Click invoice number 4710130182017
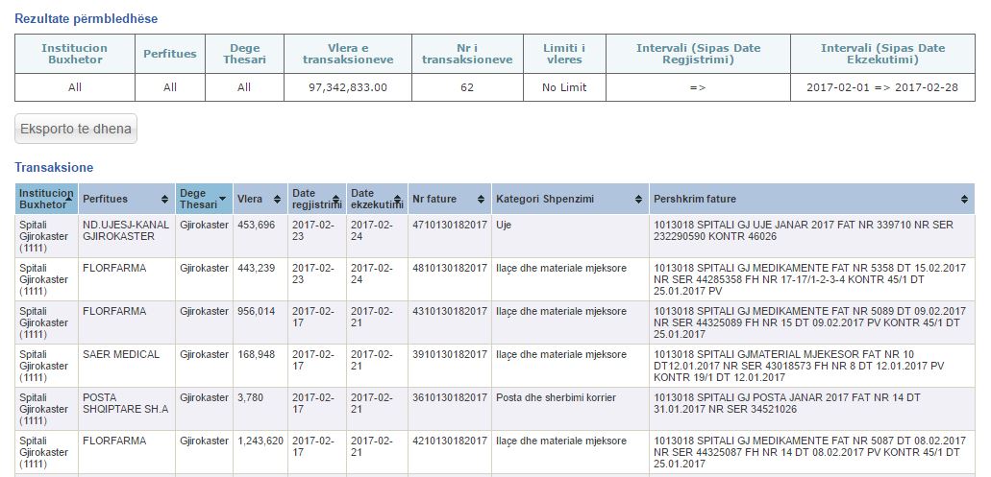This screenshot has height=477, width=991. coord(449,225)
